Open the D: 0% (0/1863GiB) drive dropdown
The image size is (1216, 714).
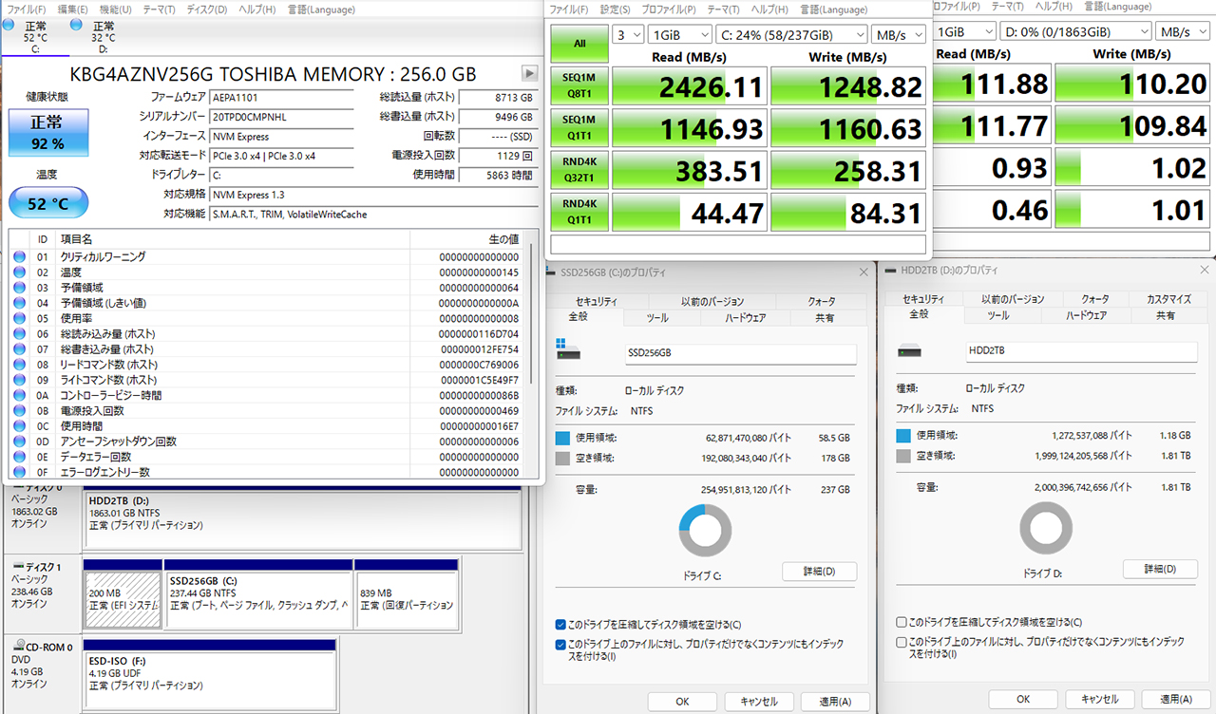[1077, 31]
